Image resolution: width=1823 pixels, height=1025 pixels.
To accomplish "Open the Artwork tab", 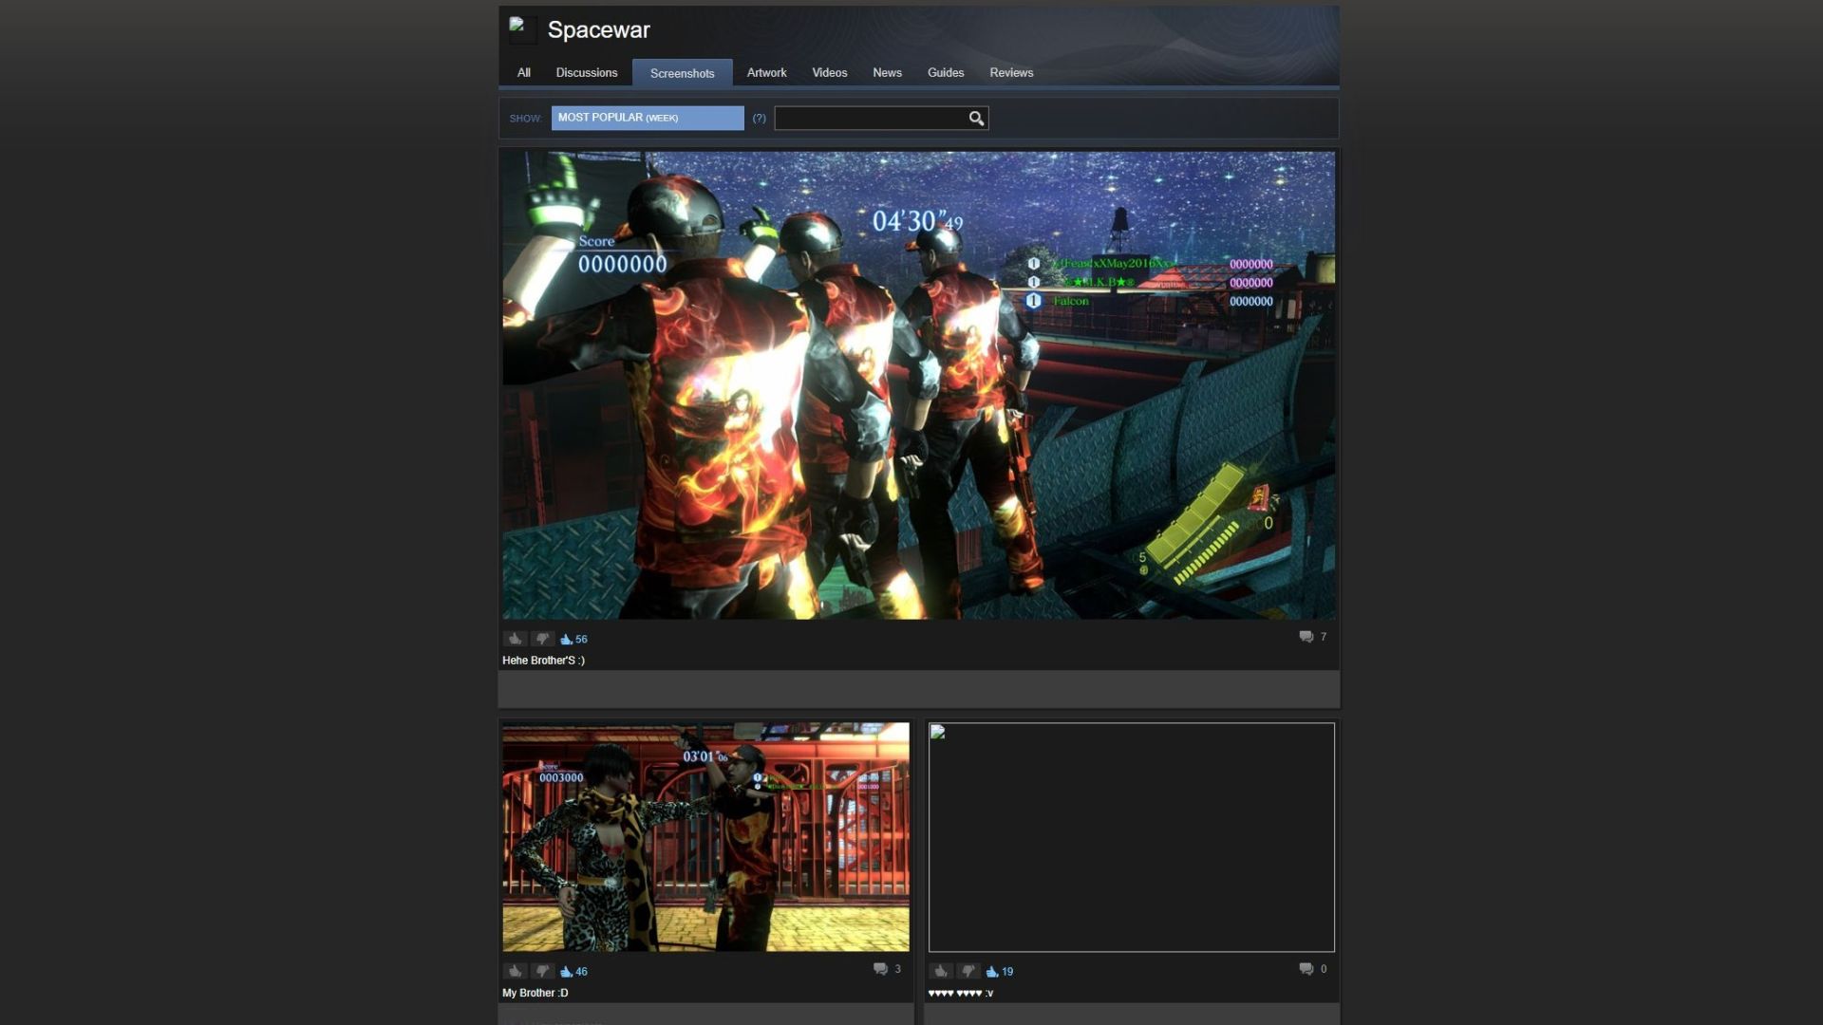I will [x=766, y=72].
